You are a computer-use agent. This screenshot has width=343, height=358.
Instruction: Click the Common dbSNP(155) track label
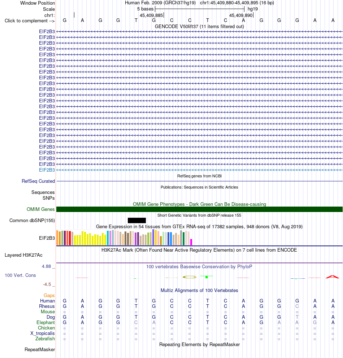[32, 221]
